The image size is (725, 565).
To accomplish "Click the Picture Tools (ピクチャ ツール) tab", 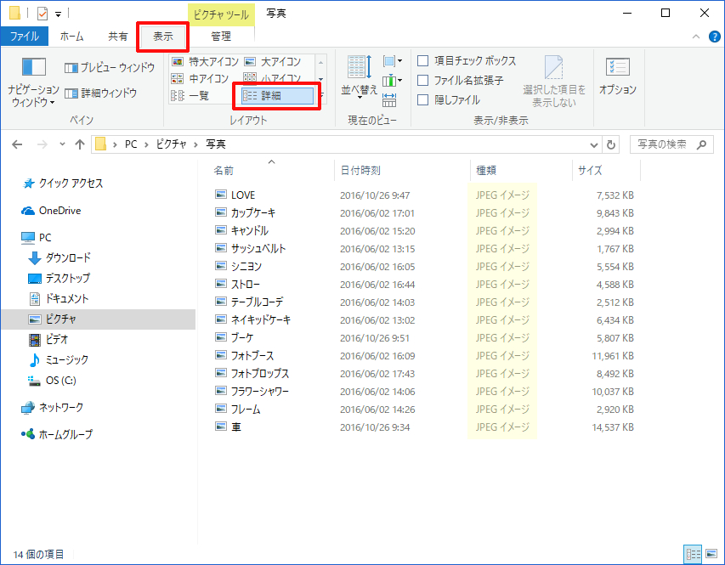I will pos(221,14).
